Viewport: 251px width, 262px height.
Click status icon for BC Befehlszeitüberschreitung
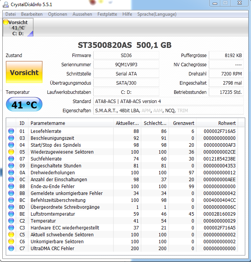[11, 200]
